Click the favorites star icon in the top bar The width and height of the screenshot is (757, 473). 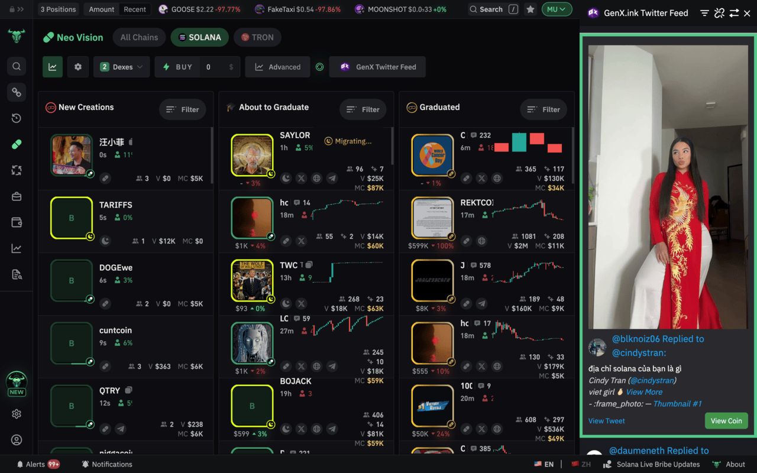530,9
